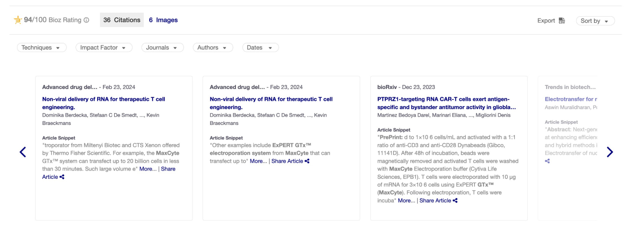This screenshot has height=238, width=630.
Task: Click the Export text label
Action: [546, 21]
